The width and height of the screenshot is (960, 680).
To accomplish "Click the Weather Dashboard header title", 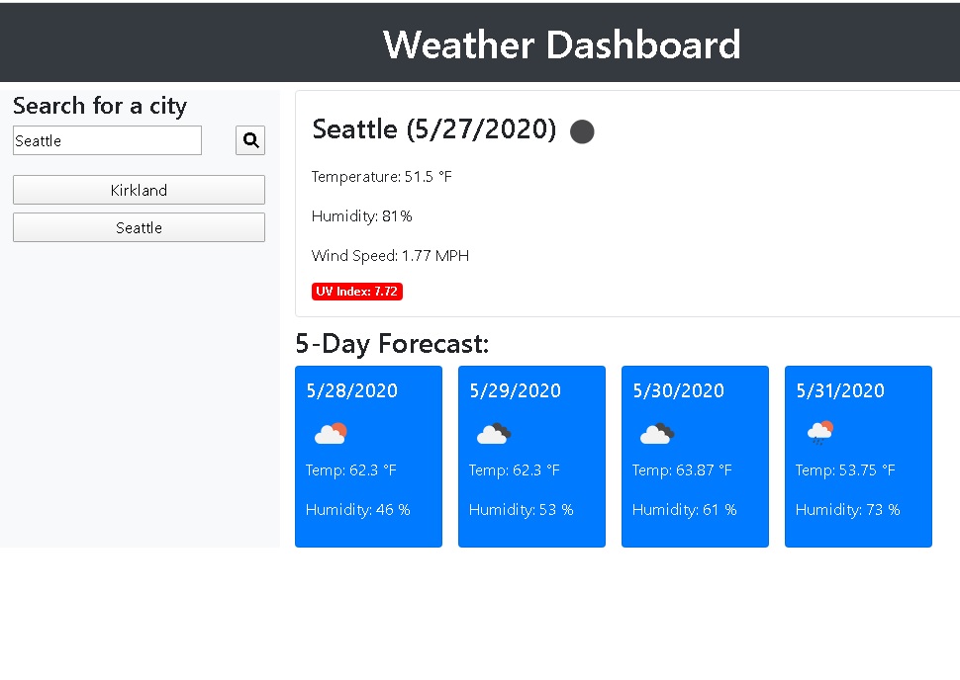I will coord(561,44).
